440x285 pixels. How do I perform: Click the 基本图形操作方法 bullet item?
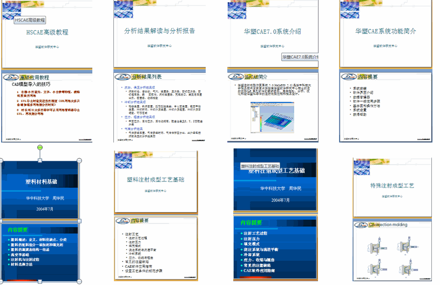(x=367, y=106)
